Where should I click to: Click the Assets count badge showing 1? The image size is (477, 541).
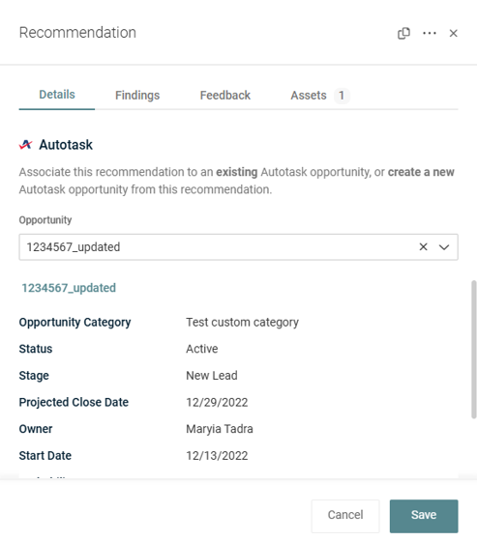[342, 96]
